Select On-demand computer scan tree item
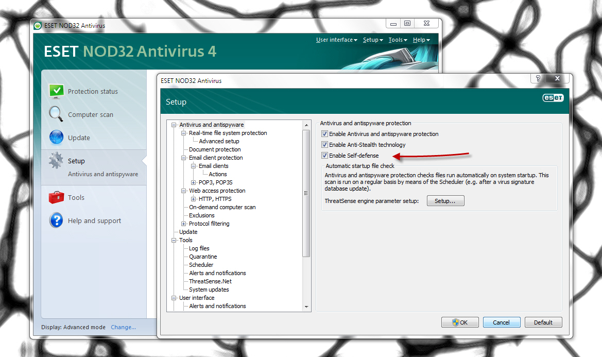Screen dimensions: 602x357 tap(222, 207)
